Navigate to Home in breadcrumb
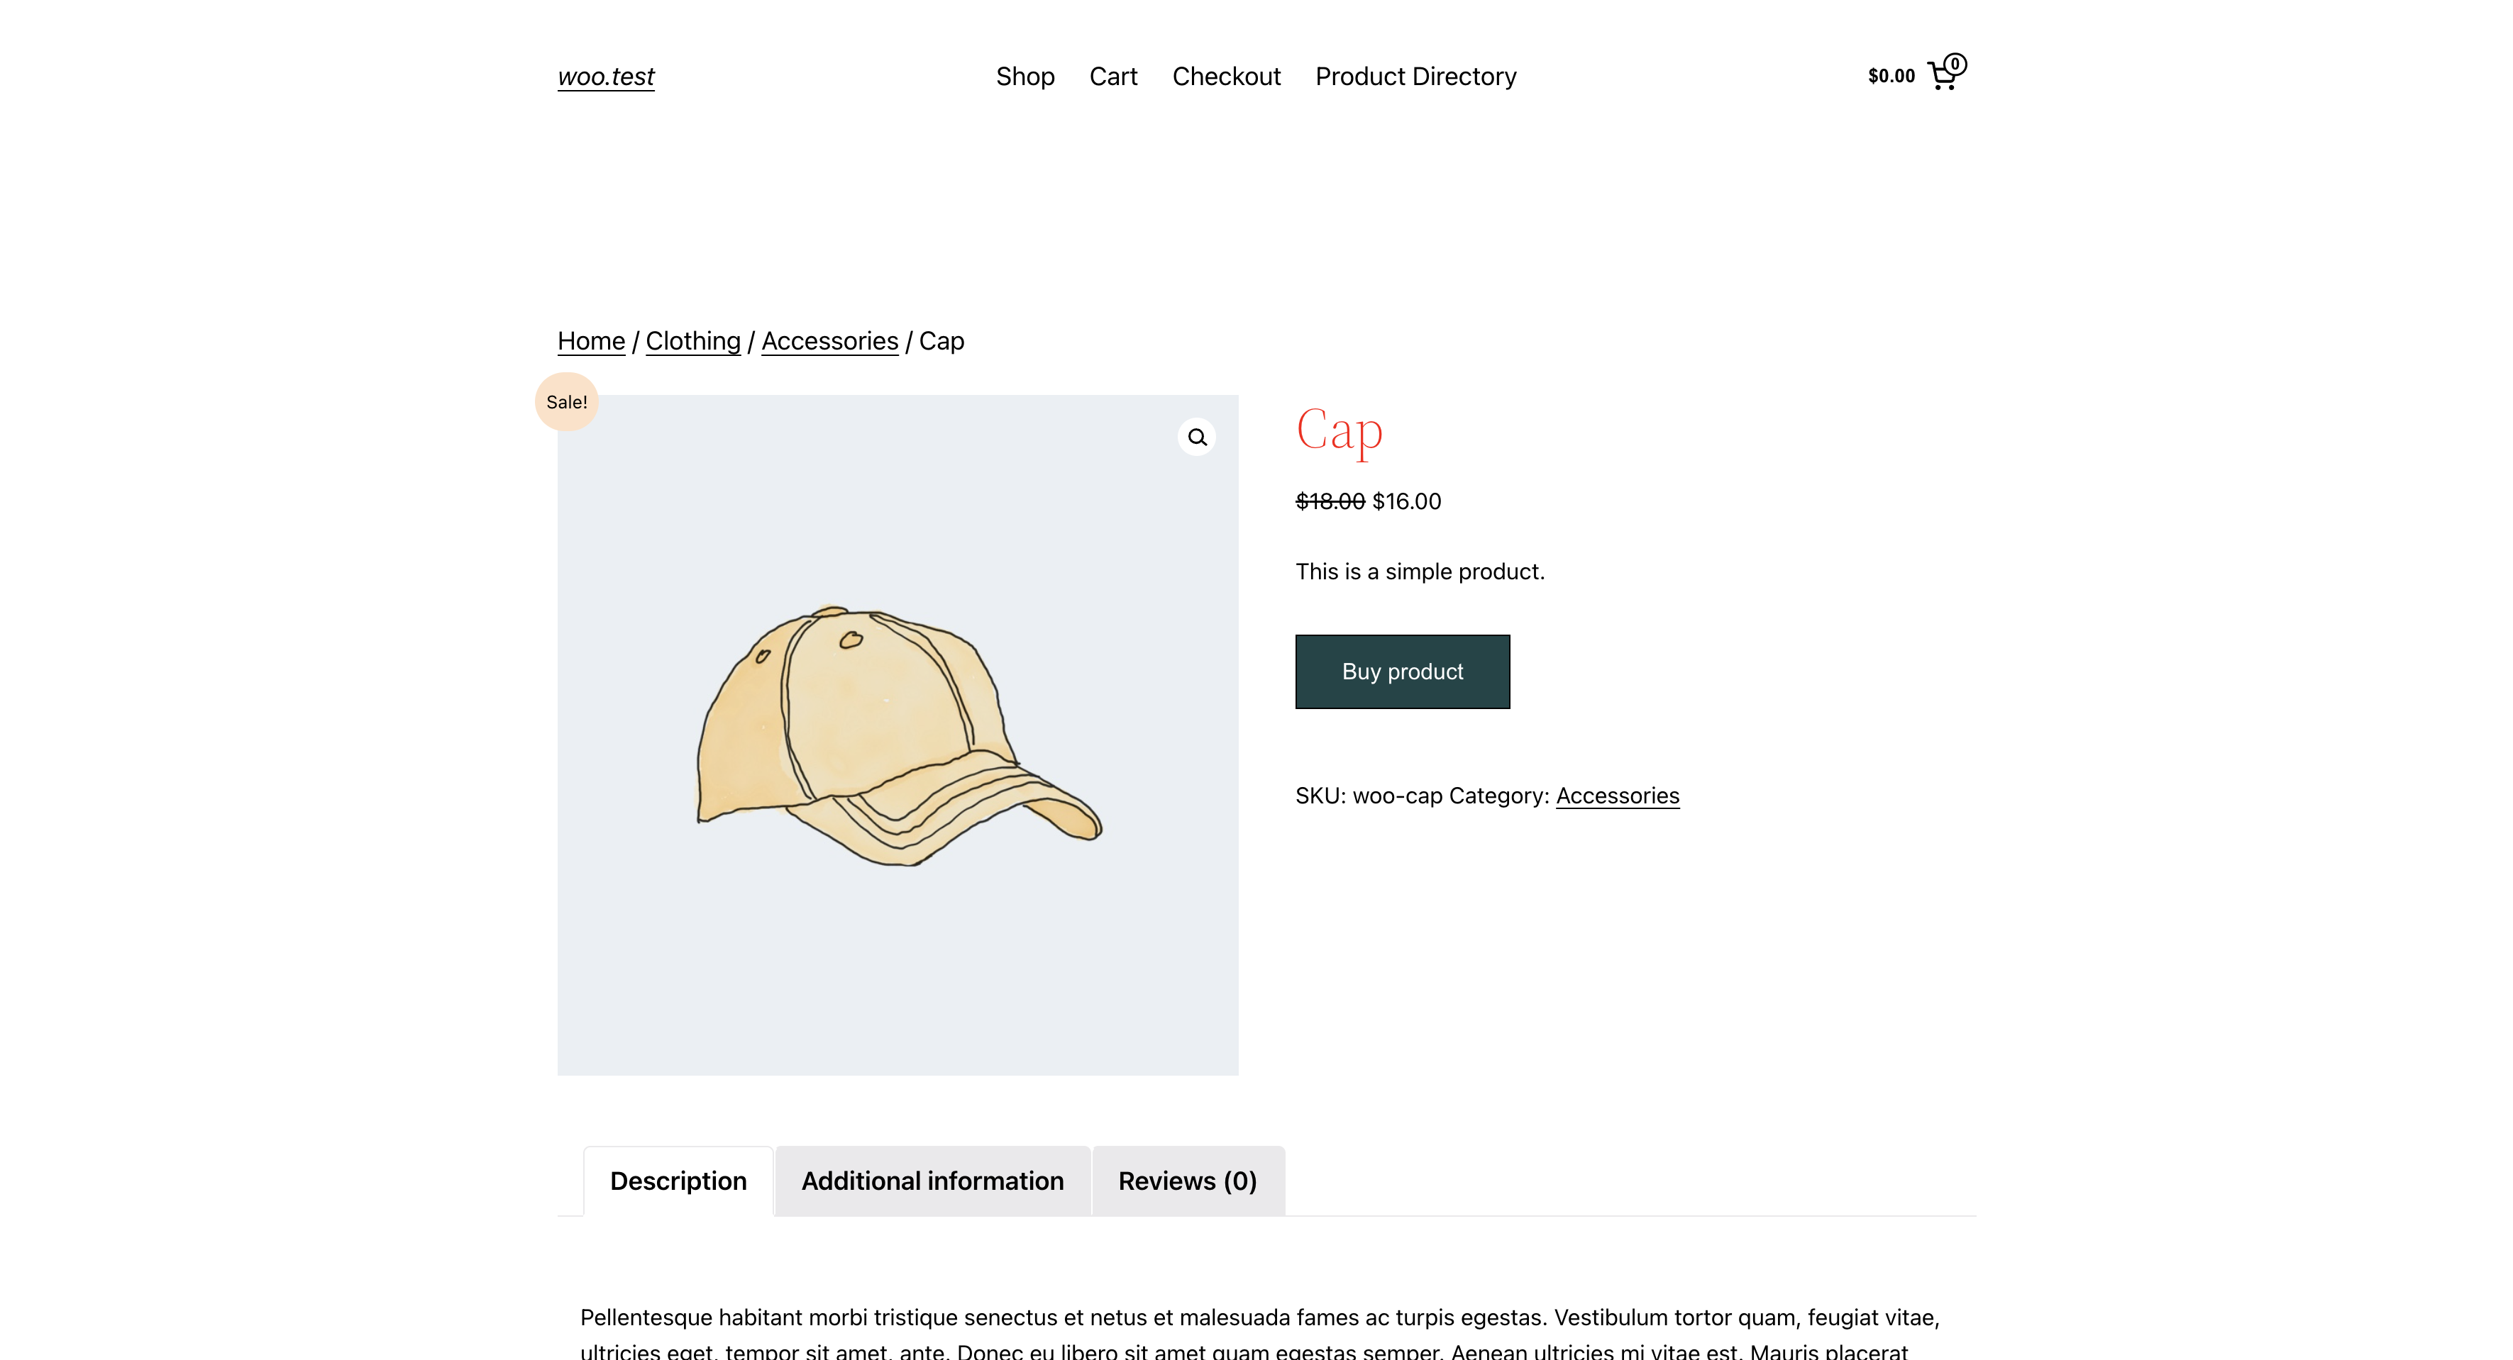 point(591,341)
